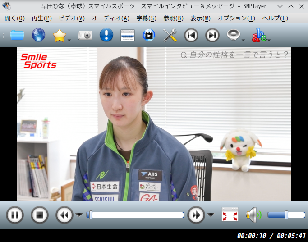Fast forward the video
Screen dimensions: 308x242
coord(196,215)
